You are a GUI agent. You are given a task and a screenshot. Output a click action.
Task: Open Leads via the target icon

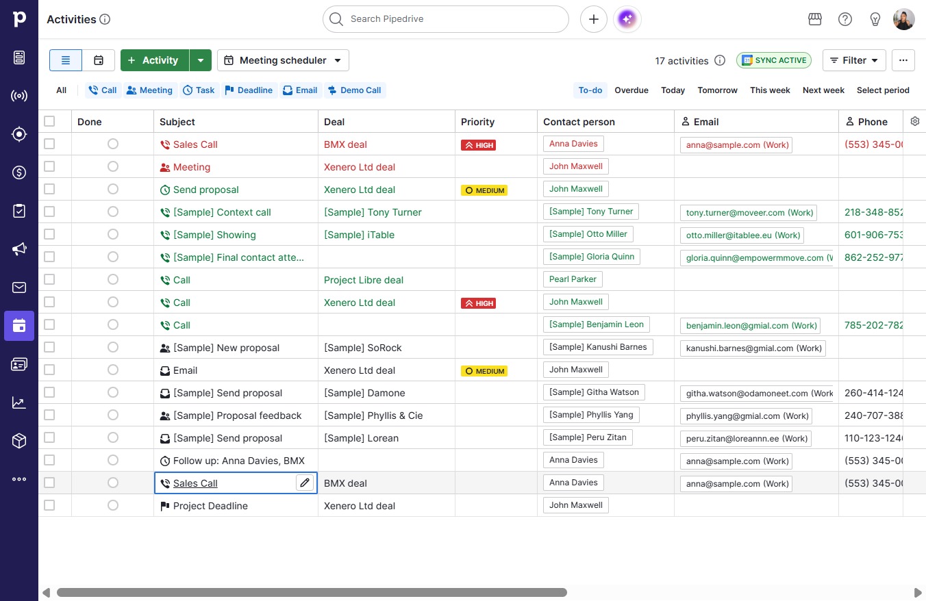point(19,134)
